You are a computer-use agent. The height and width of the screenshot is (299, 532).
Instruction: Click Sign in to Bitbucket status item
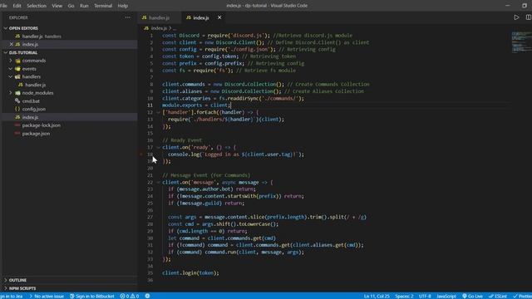[x=92, y=296]
